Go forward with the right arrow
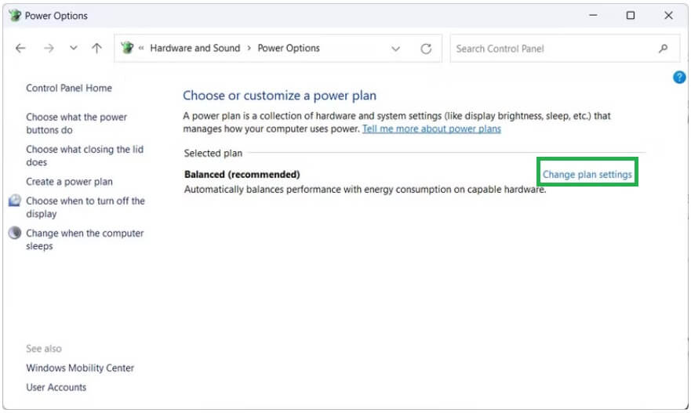 [49, 49]
